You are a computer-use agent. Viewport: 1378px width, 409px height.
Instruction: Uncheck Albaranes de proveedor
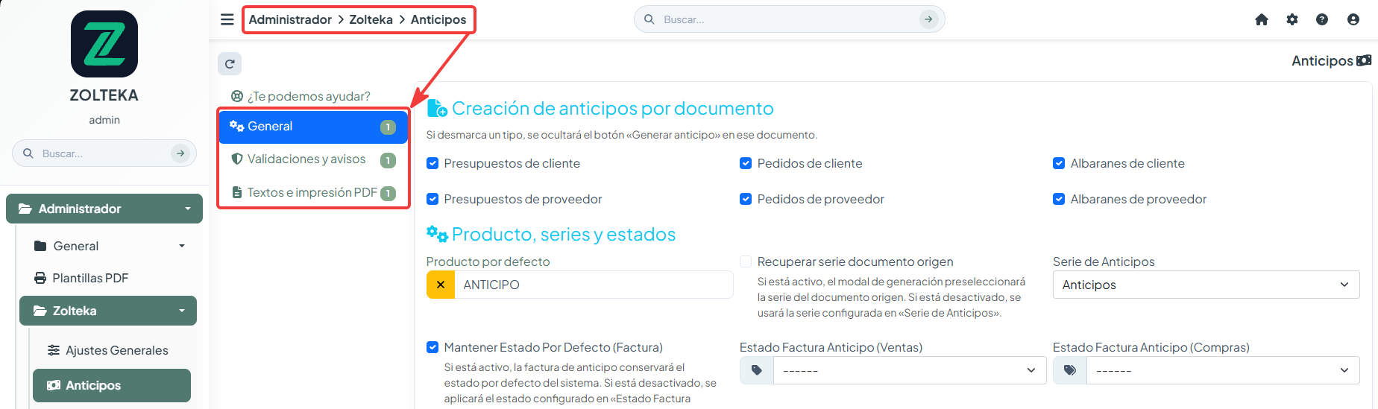[1059, 199]
